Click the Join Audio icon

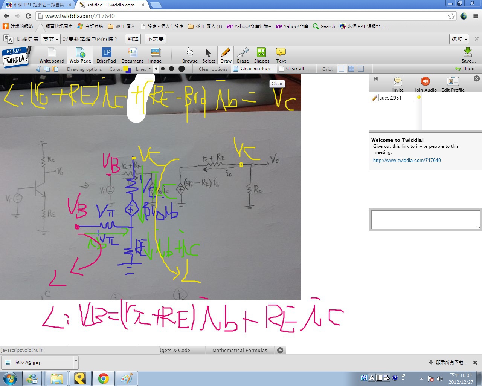[426, 84]
